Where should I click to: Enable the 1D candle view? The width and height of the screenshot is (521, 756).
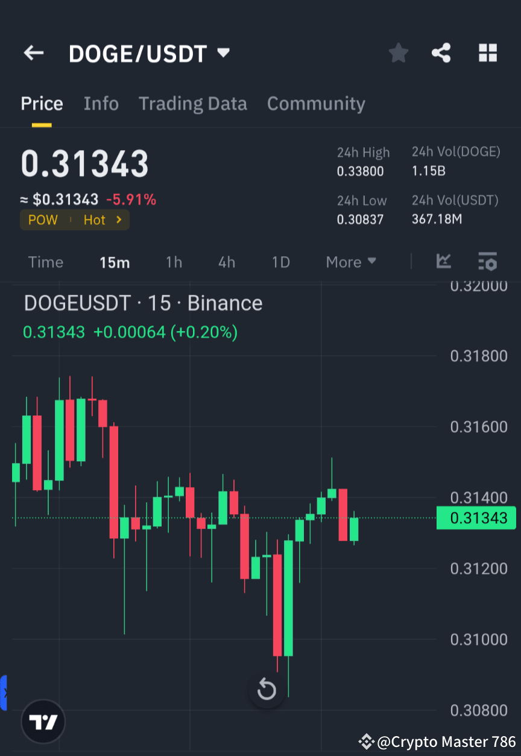tap(280, 262)
